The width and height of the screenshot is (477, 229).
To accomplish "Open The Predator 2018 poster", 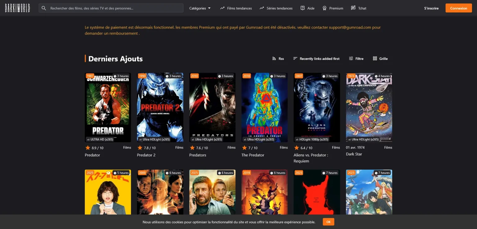I will coord(265,108).
